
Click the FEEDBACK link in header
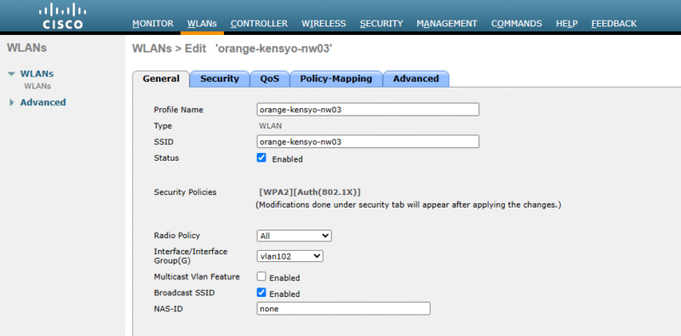(614, 24)
